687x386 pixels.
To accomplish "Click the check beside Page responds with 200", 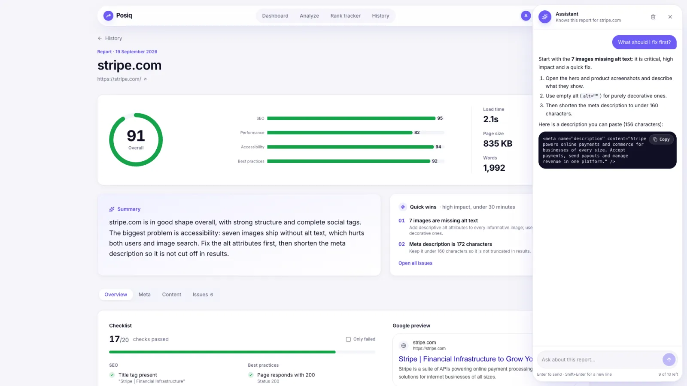I will point(251,375).
